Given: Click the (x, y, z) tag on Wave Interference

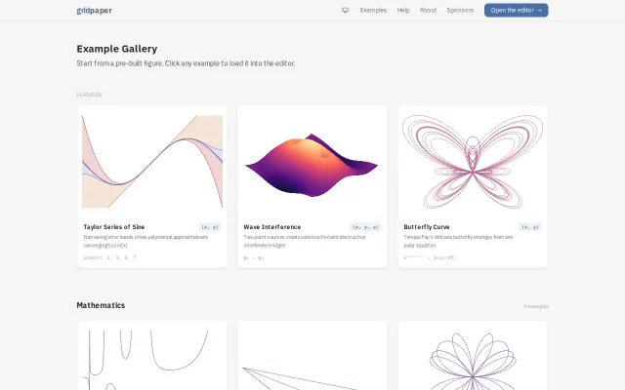Looking at the screenshot, I should 365,227.
